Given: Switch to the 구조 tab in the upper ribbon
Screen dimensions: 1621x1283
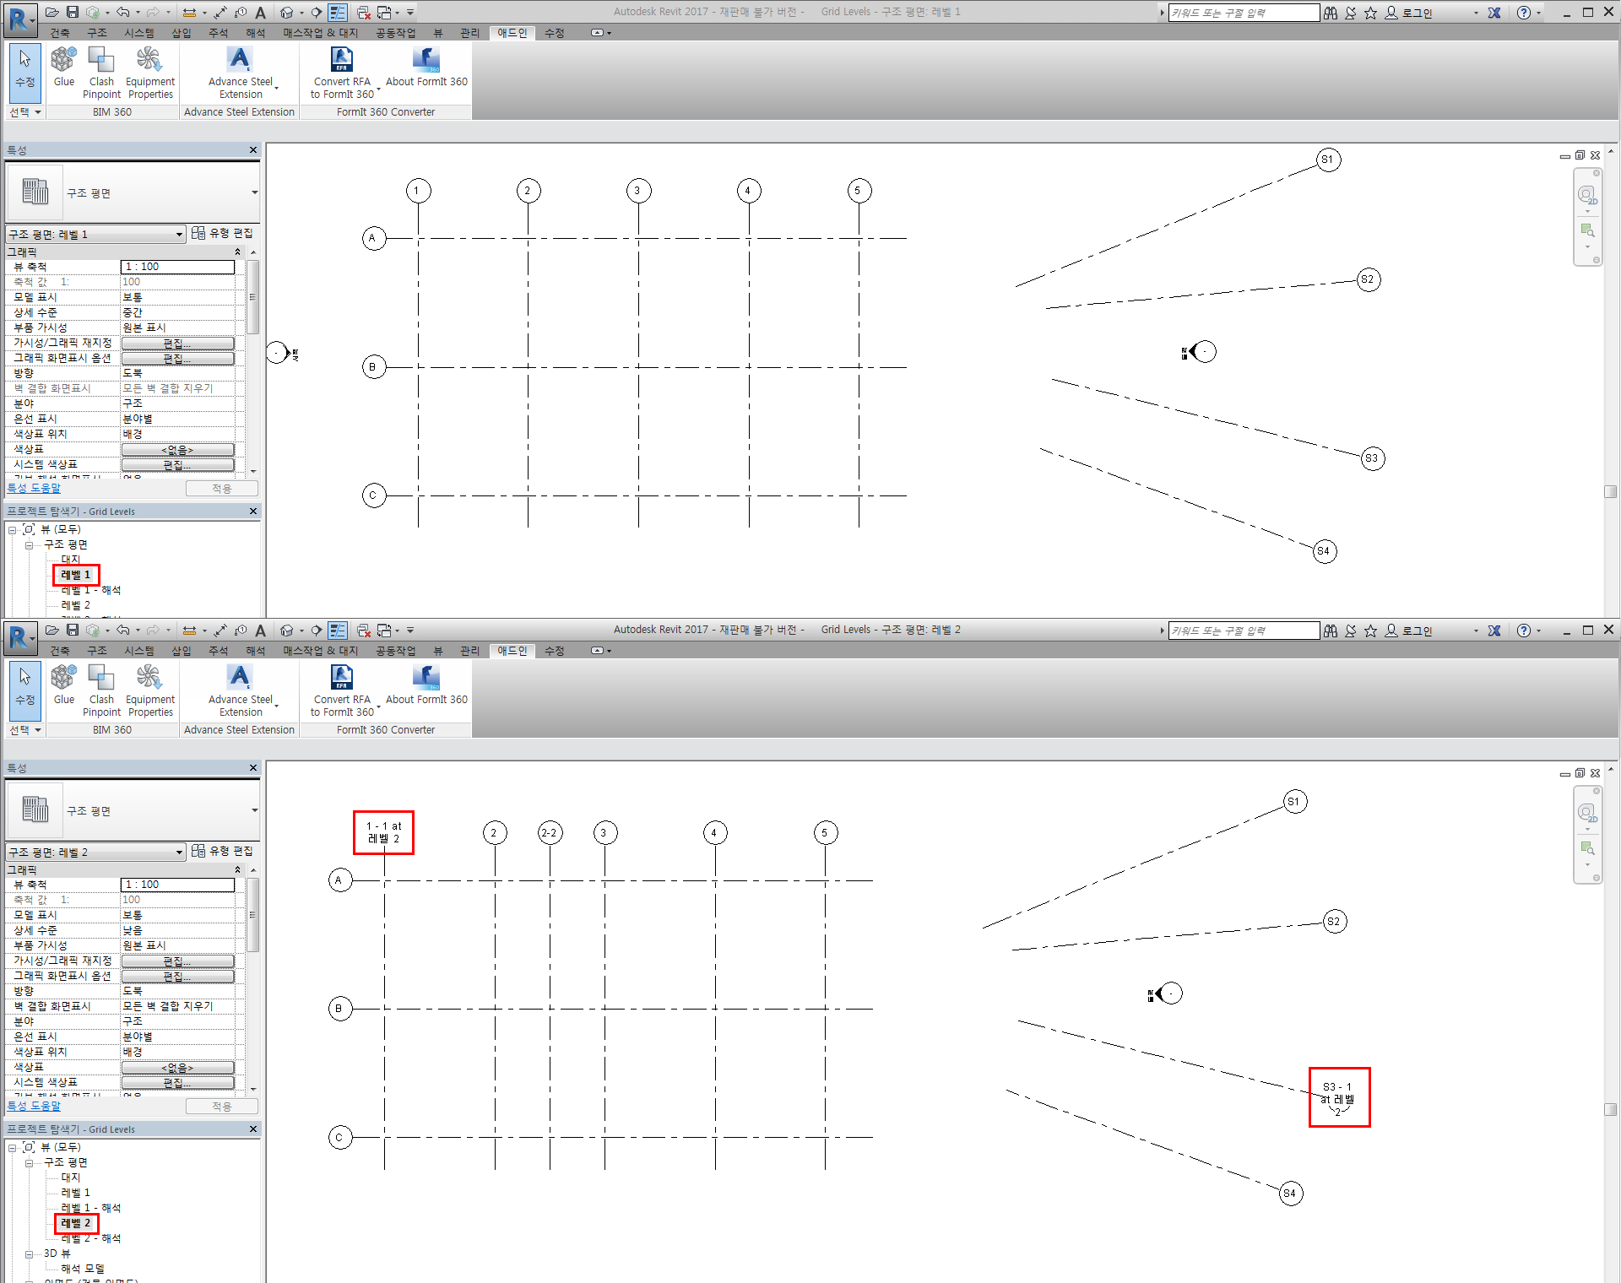Looking at the screenshot, I should [97, 33].
